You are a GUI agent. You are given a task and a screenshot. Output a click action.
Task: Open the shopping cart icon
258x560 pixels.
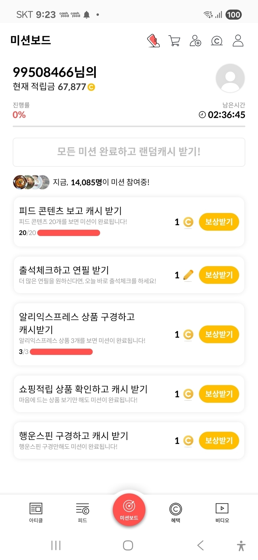(x=174, y=41)
